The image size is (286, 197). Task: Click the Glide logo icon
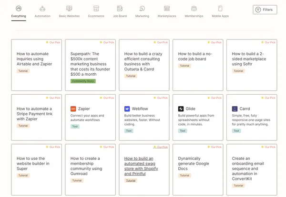tap(181, 108)
